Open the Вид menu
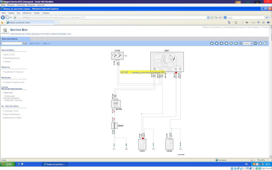272x170 pixels. pos(18,13)
